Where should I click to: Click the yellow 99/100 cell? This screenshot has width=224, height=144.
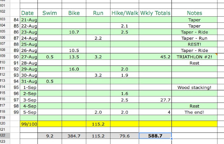[x=29, y=124]
